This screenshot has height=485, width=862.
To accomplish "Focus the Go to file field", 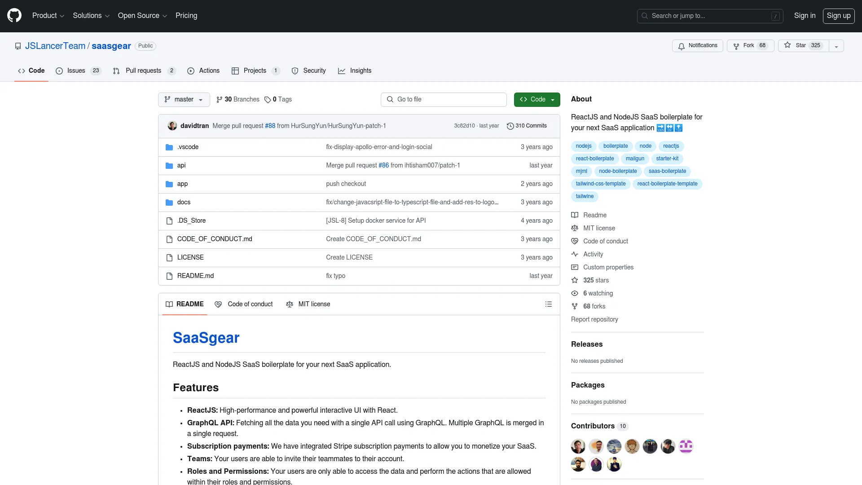I will click(444, 100).
